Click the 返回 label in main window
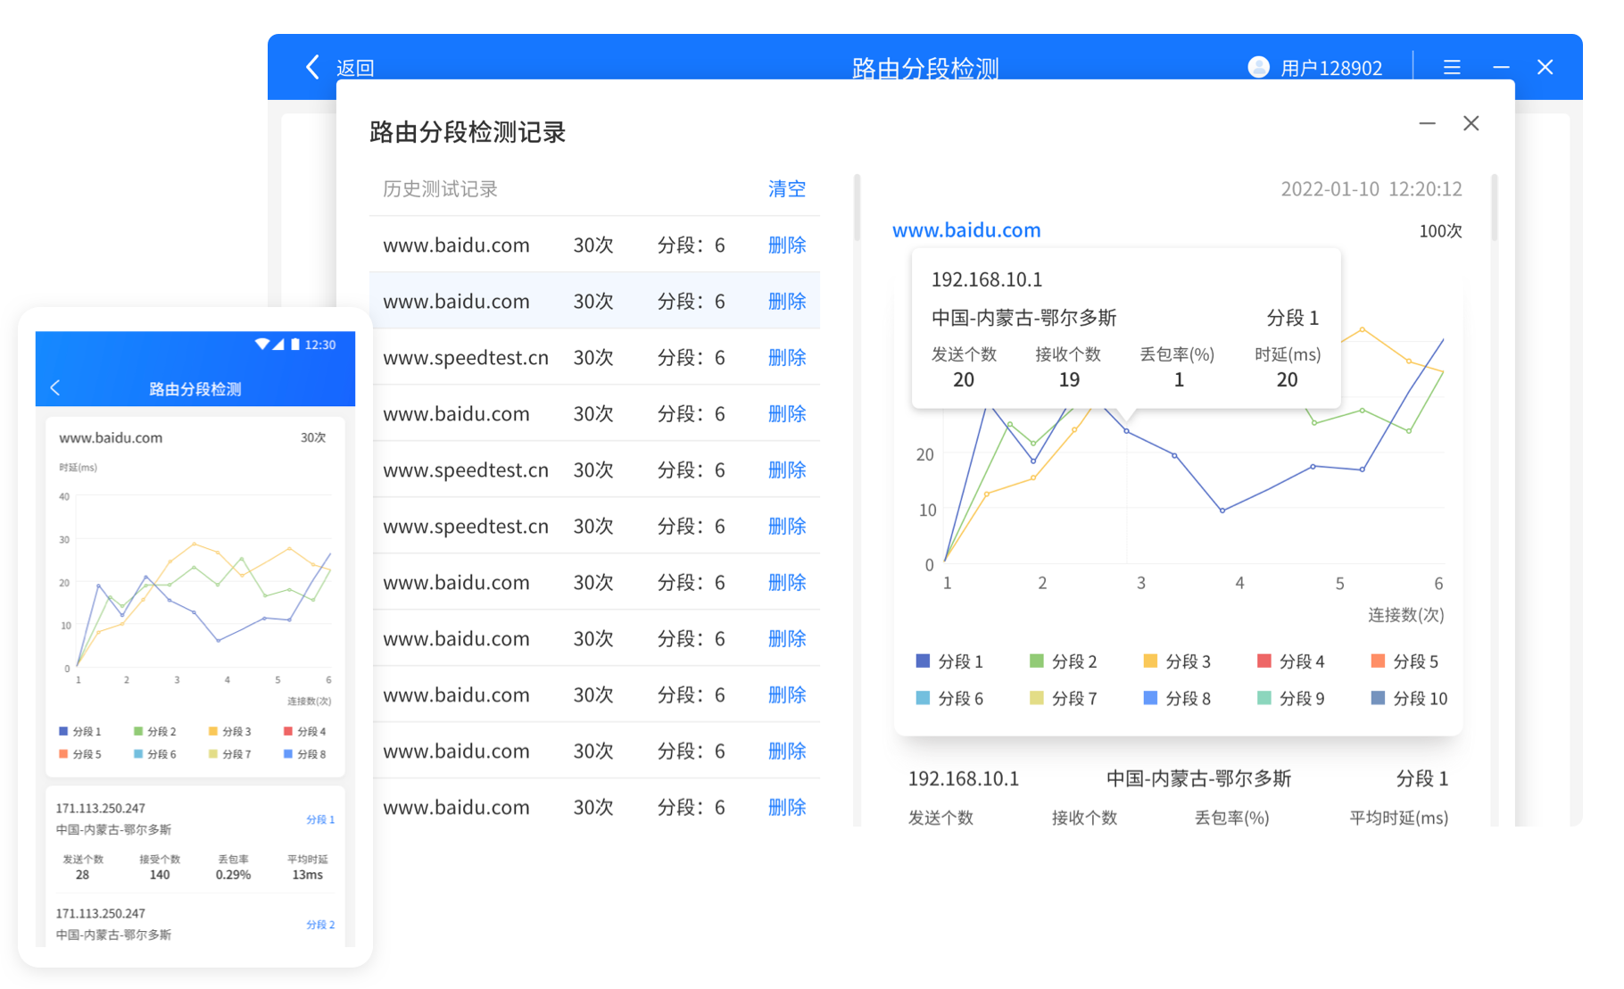Viewport: 1624px width, 989px height. tap(355, 68)
